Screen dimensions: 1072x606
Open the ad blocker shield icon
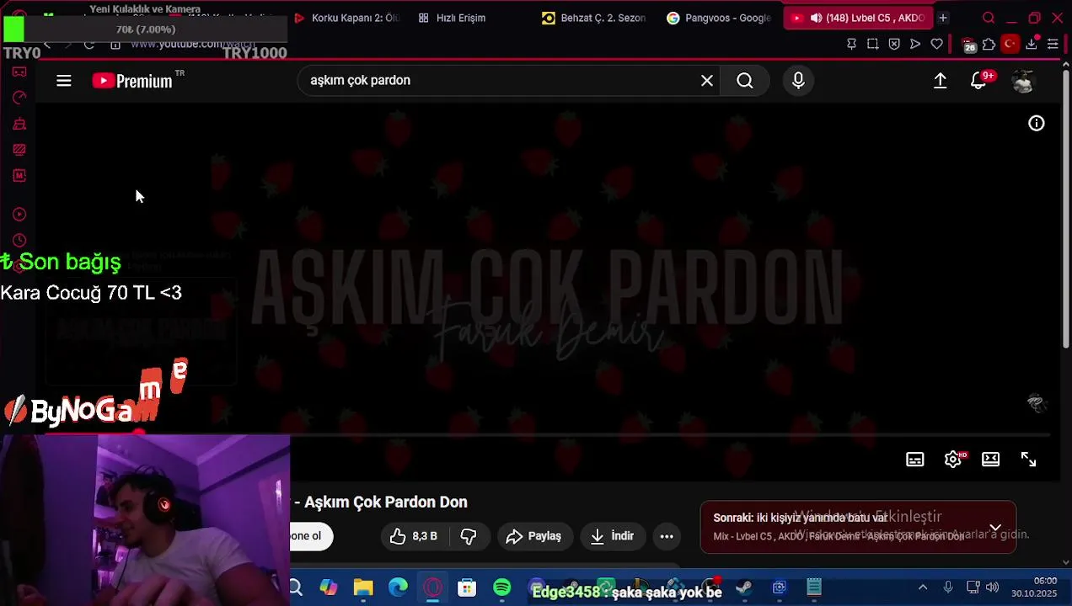point(894,44)
